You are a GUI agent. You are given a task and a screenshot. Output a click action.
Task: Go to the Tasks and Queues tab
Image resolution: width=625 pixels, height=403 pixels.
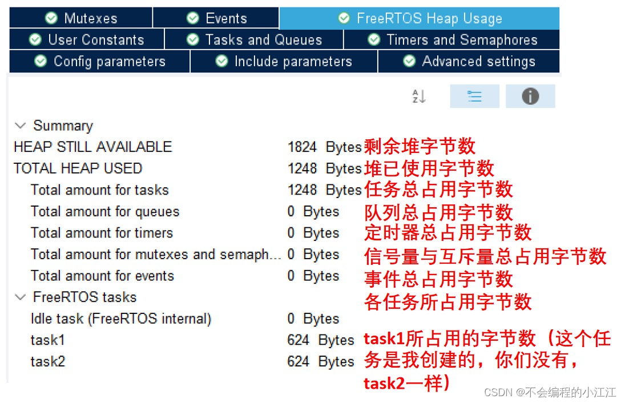click(254, 39)
